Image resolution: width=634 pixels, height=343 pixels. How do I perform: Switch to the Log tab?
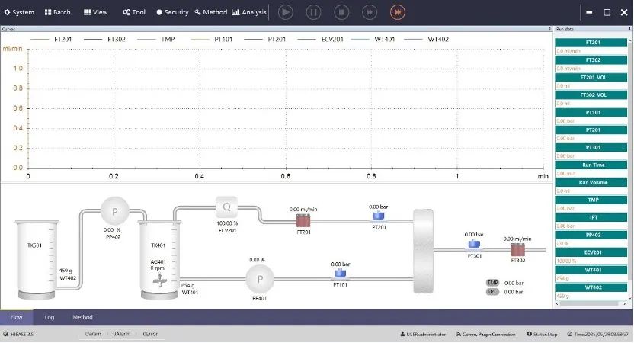pos(50,317)
